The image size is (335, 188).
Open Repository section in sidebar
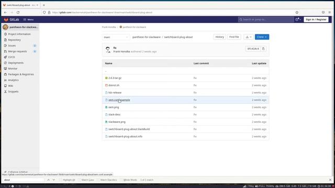coord(14,40)
